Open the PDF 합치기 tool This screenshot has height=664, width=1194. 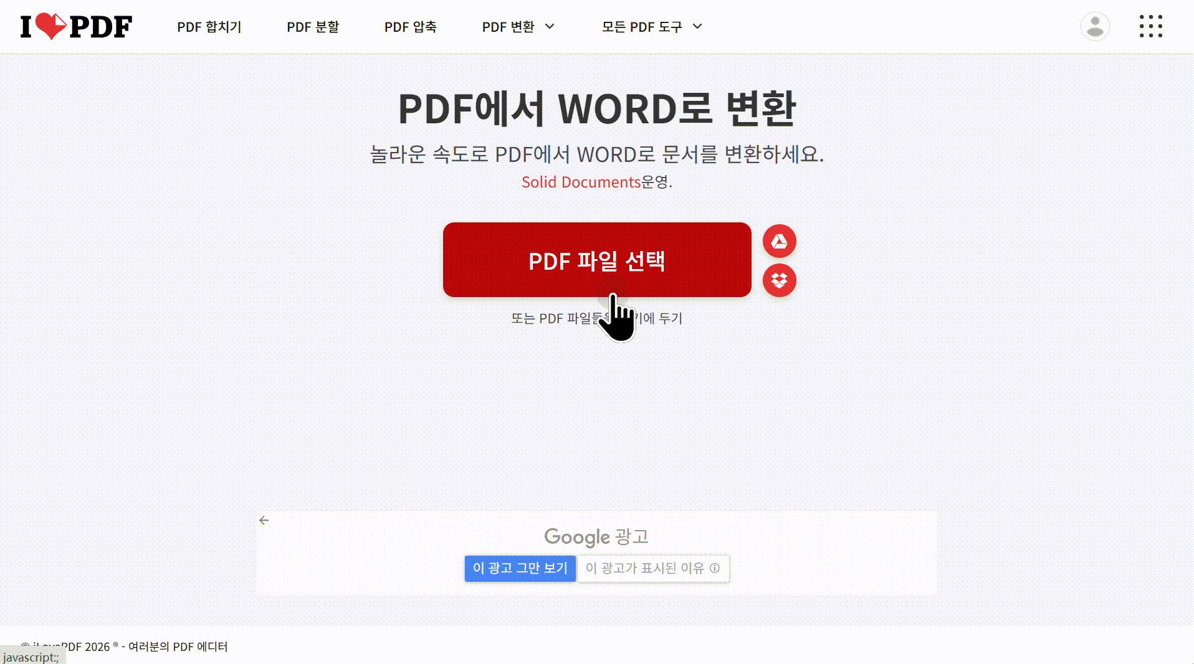(x=209, y=27)
